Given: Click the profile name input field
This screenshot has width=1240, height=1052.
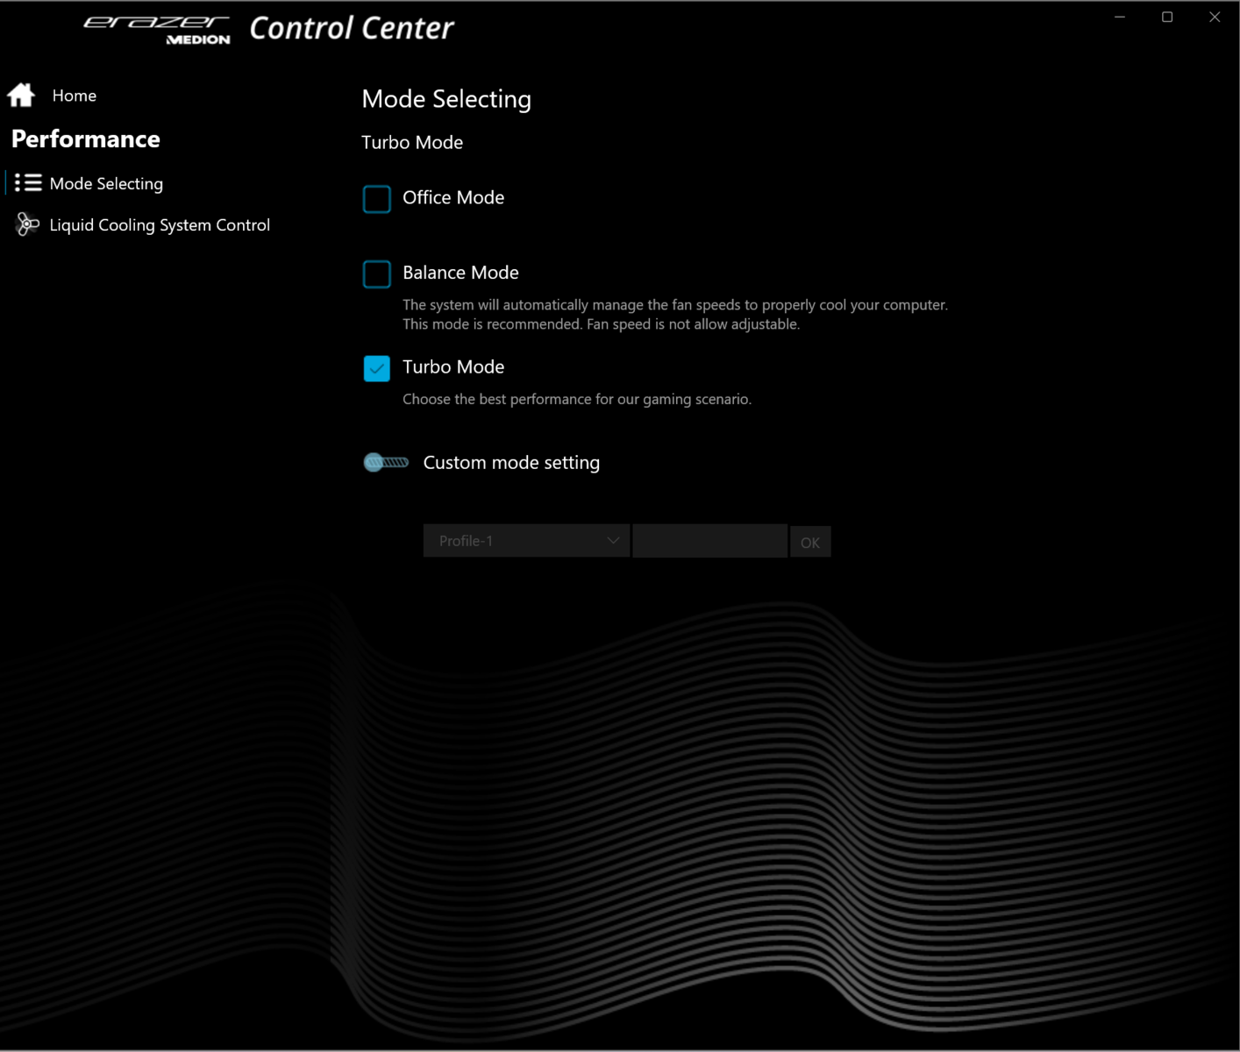Looking at the screenshot, I should coord(709,541).
